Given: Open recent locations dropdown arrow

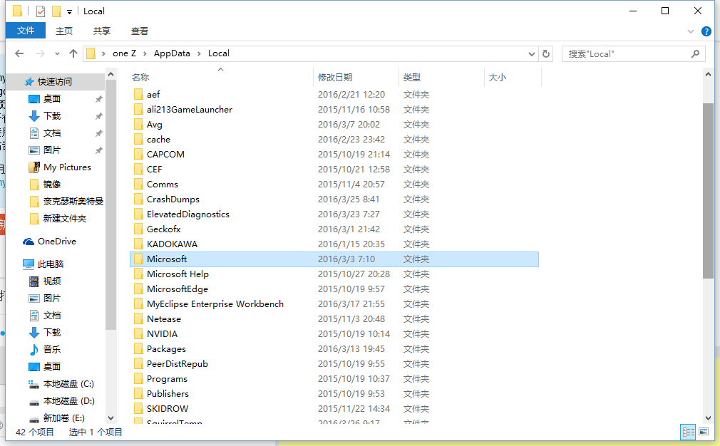Looking at the screenshot, I should coord(57,53).
